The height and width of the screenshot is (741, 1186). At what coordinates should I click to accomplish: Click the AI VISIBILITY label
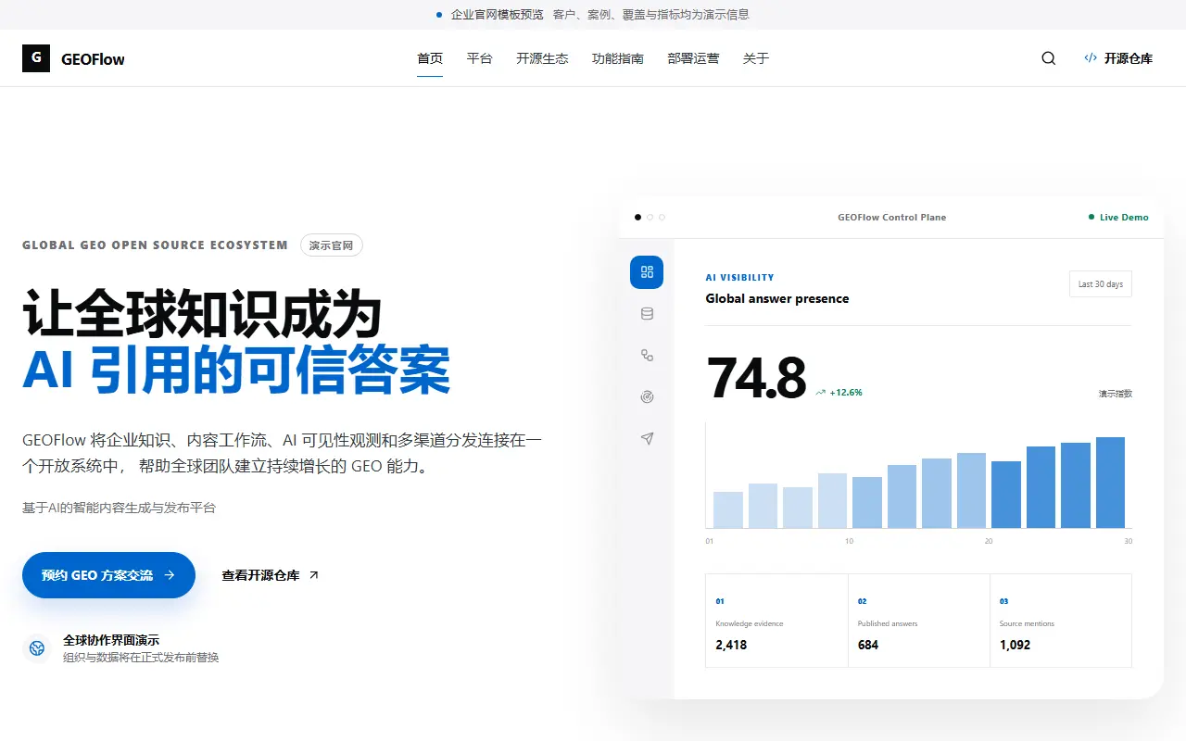pos(739,277)
